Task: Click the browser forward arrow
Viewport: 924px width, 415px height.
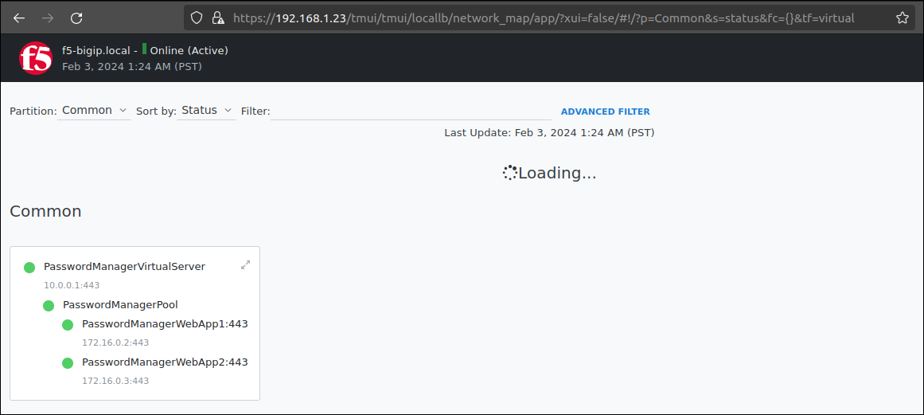Action: point(48,18)
